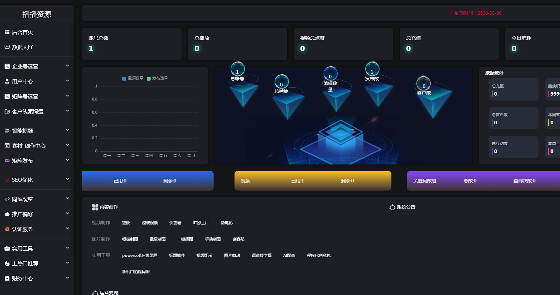Click the red SEO优化 icon

point(7,180)
